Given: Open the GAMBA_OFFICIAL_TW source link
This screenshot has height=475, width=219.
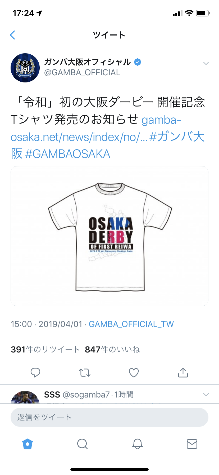Looking at the screenshot, I should (x=131, y=324).
